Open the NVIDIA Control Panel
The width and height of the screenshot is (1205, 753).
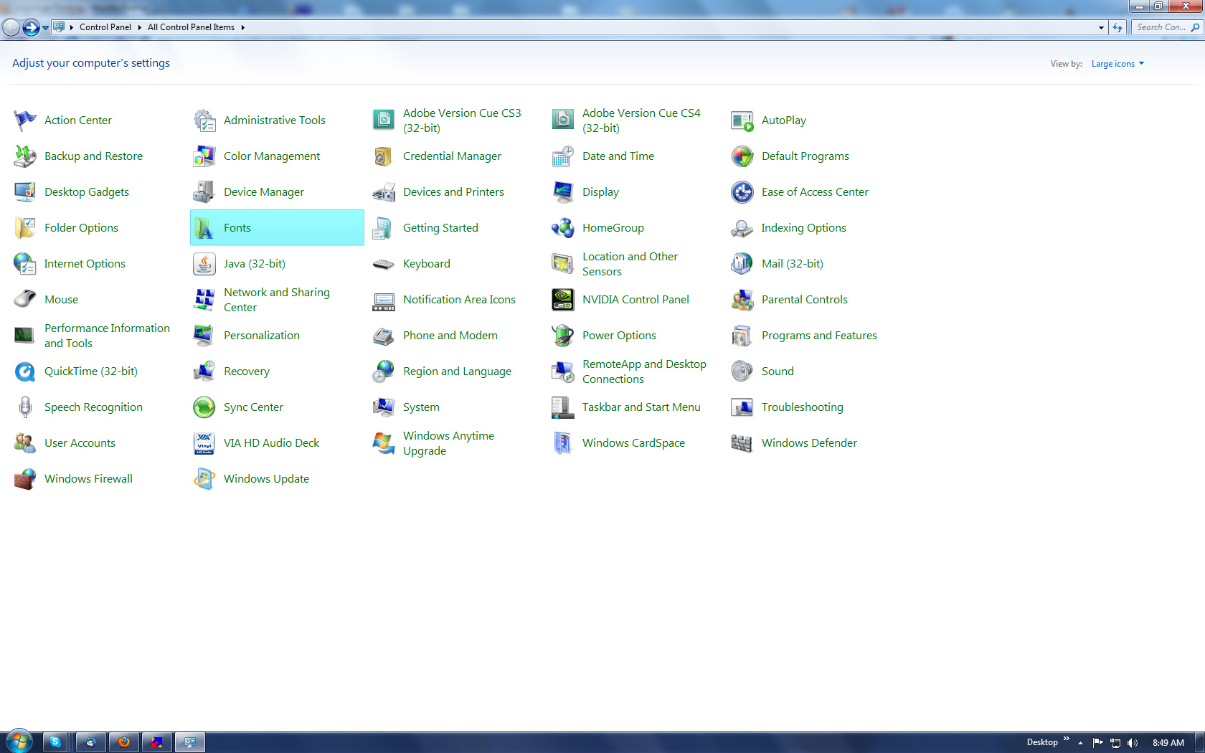pyautogui.click(x=635, y=299)
